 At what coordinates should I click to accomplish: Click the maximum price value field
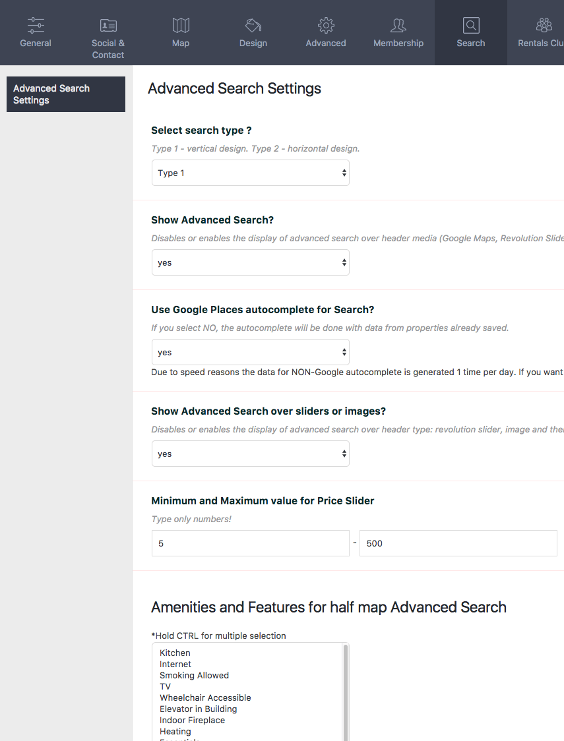pyautogui.click(x=458, y=543)
